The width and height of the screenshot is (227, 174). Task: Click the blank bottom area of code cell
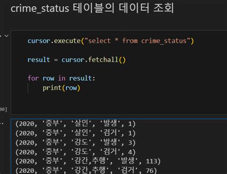tap(119, 103)
